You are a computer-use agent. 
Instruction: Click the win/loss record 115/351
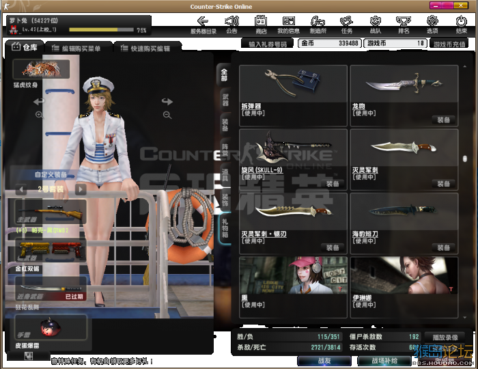(x=328, y=337)
